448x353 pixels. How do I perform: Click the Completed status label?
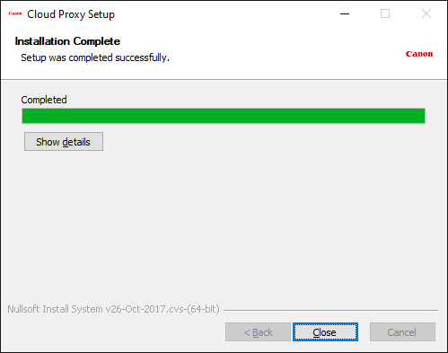44,100
